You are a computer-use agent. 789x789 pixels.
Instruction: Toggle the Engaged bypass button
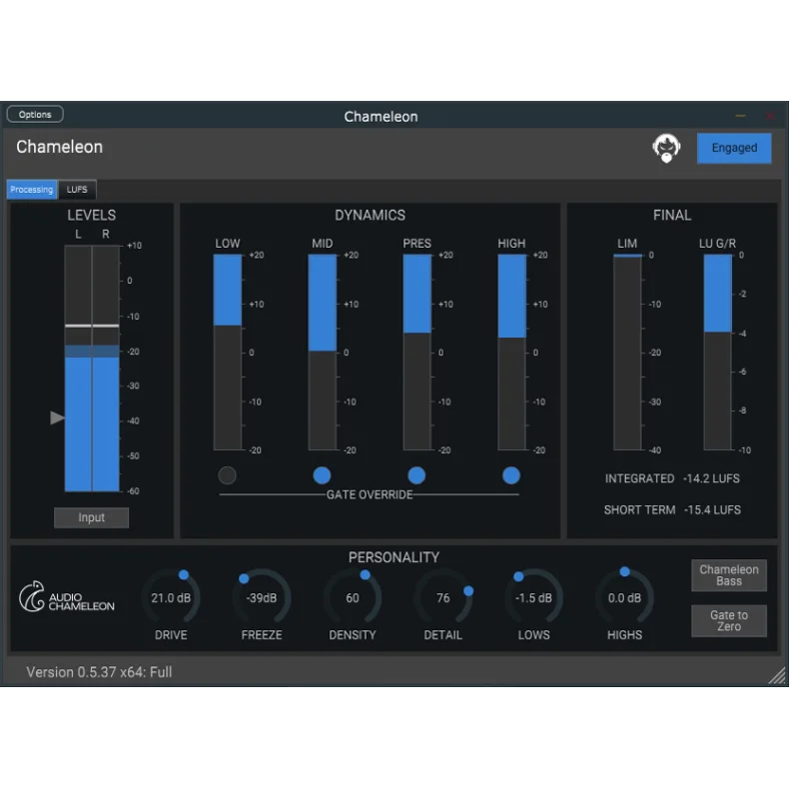[734, 148]
